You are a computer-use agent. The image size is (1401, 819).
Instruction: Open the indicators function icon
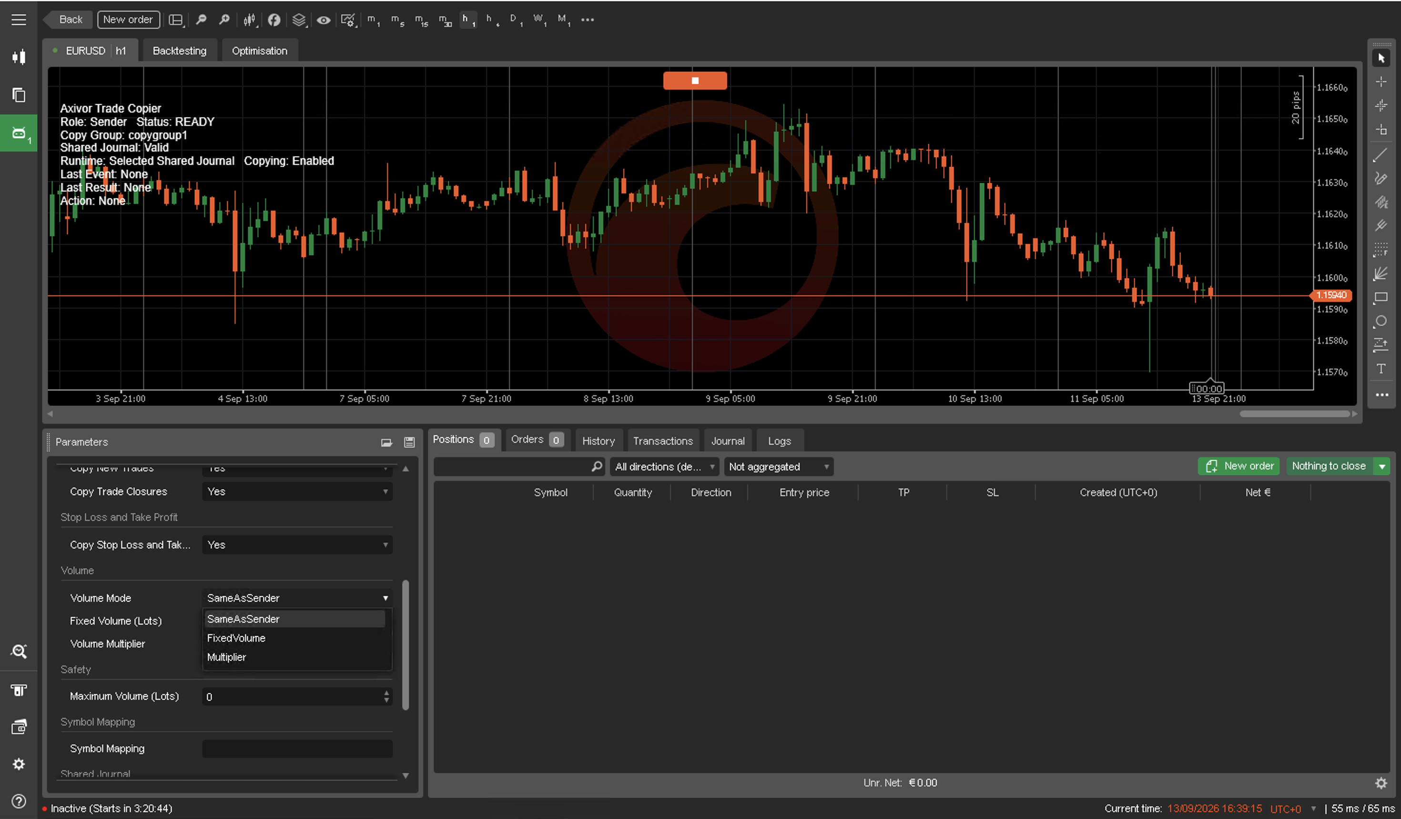pyautogui.click(x=274, y=20)
